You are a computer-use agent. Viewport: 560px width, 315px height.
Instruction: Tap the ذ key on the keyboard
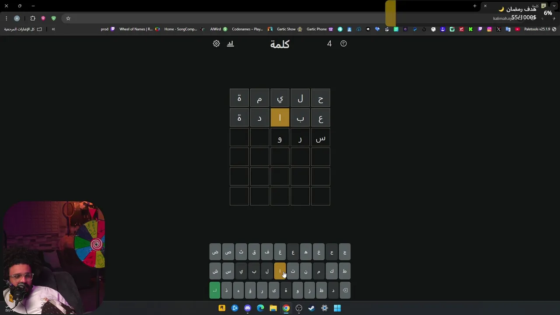tap(227, 290)
